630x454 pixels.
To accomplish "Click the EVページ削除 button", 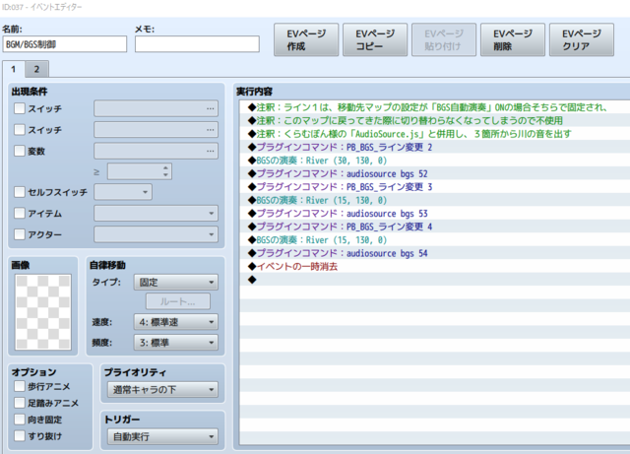I will pos(513,39).
